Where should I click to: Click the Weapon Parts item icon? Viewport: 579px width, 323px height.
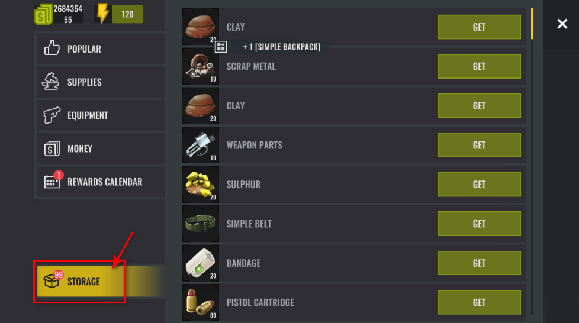[x=201, y=145]
